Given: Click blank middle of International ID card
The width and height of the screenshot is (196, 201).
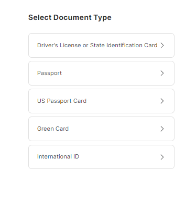Looking at the screenshot, I should click(x=119, y=157).
